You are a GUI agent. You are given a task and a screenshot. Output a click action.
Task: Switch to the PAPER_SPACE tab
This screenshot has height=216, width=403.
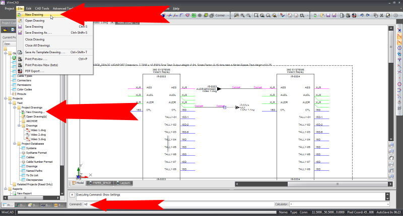click(100, 183)
